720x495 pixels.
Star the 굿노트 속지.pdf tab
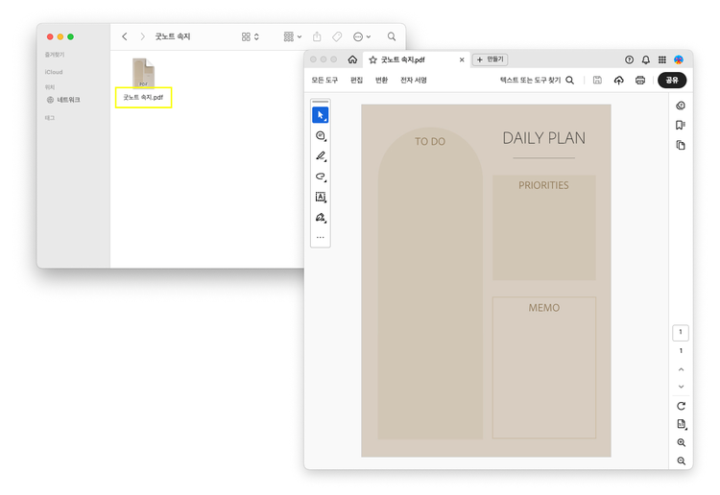(x=372, y=59)
